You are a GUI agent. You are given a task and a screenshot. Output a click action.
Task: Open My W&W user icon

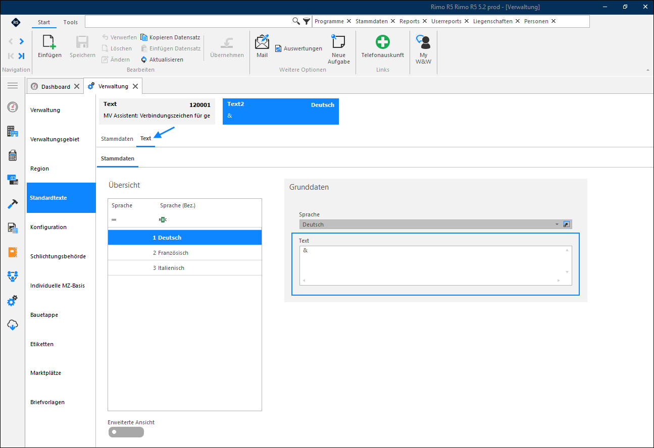(423, 42)
